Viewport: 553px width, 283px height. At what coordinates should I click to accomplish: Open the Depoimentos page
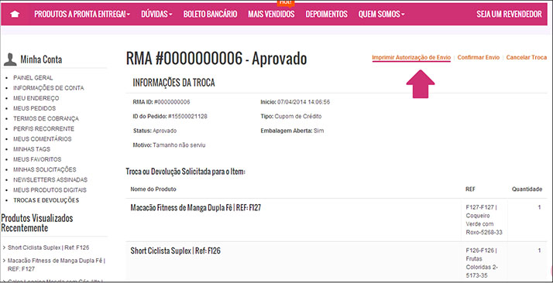[x=327, y=14]
